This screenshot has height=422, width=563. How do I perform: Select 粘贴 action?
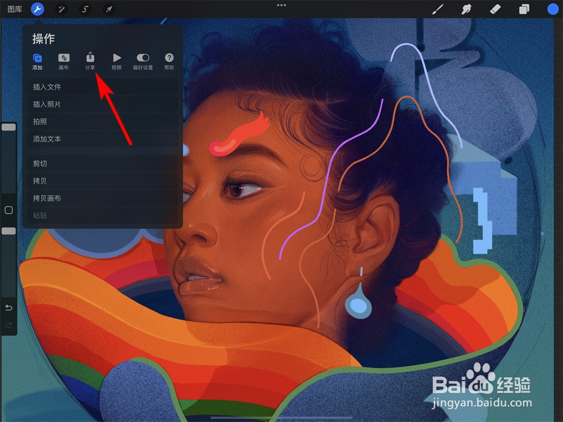[x=103, y=215]
